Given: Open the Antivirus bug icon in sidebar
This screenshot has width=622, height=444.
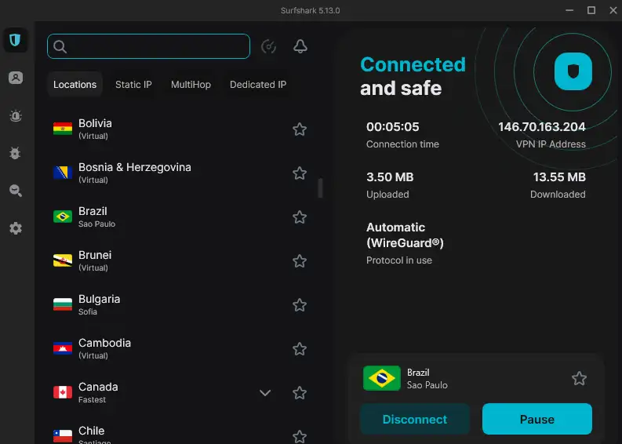Looking at the screenshot, I should coord(16,153).
